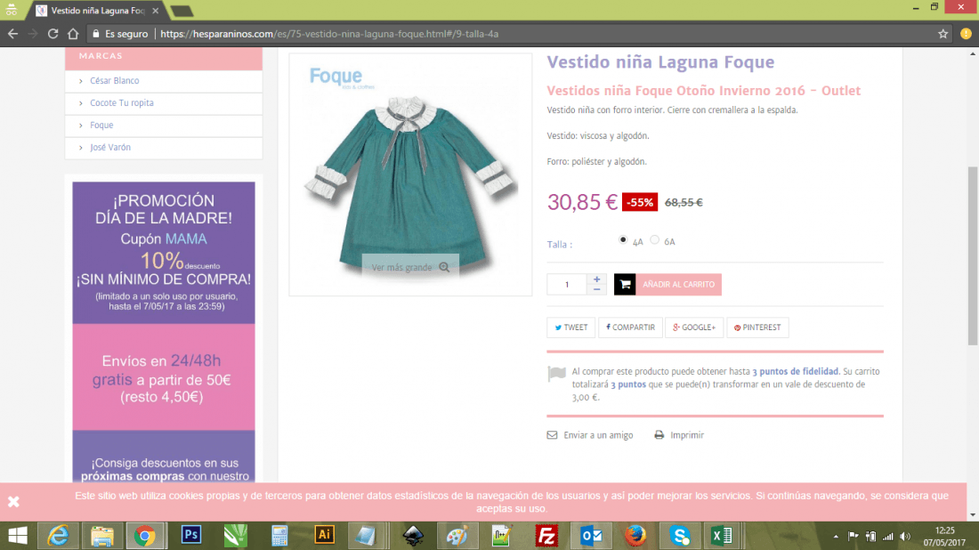Launch FileZilla from taskbar
The height and width of the screenshot is (550, 979).
click(x=546, y=536)
